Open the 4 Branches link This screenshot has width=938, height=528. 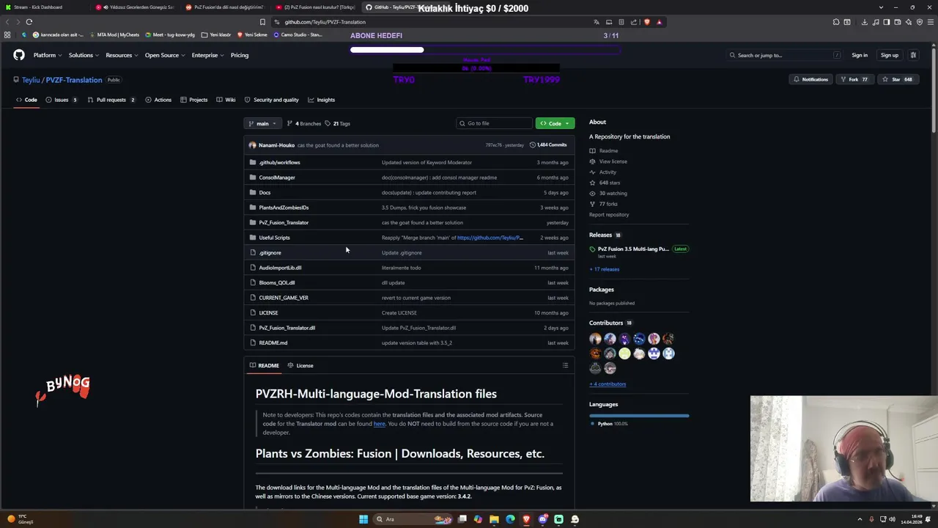[304, 124]
